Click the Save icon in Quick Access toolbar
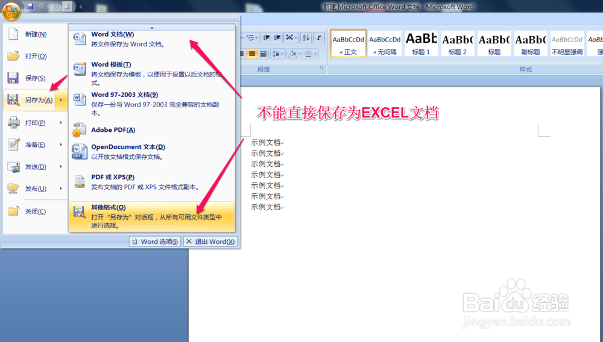The image size is (603, 342). click(x=30, y=6)
